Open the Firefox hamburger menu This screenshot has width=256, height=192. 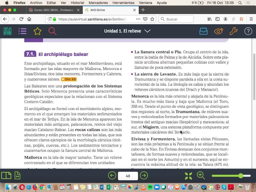[251, 19]
